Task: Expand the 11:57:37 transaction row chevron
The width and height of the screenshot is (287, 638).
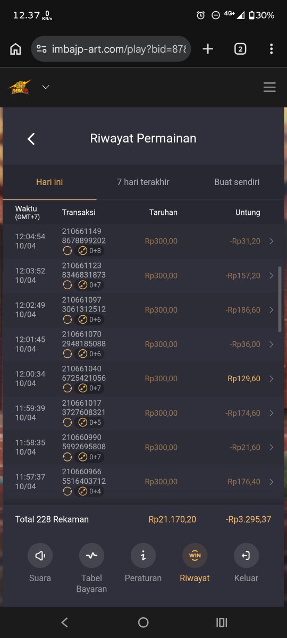Action: click(272, 482)
